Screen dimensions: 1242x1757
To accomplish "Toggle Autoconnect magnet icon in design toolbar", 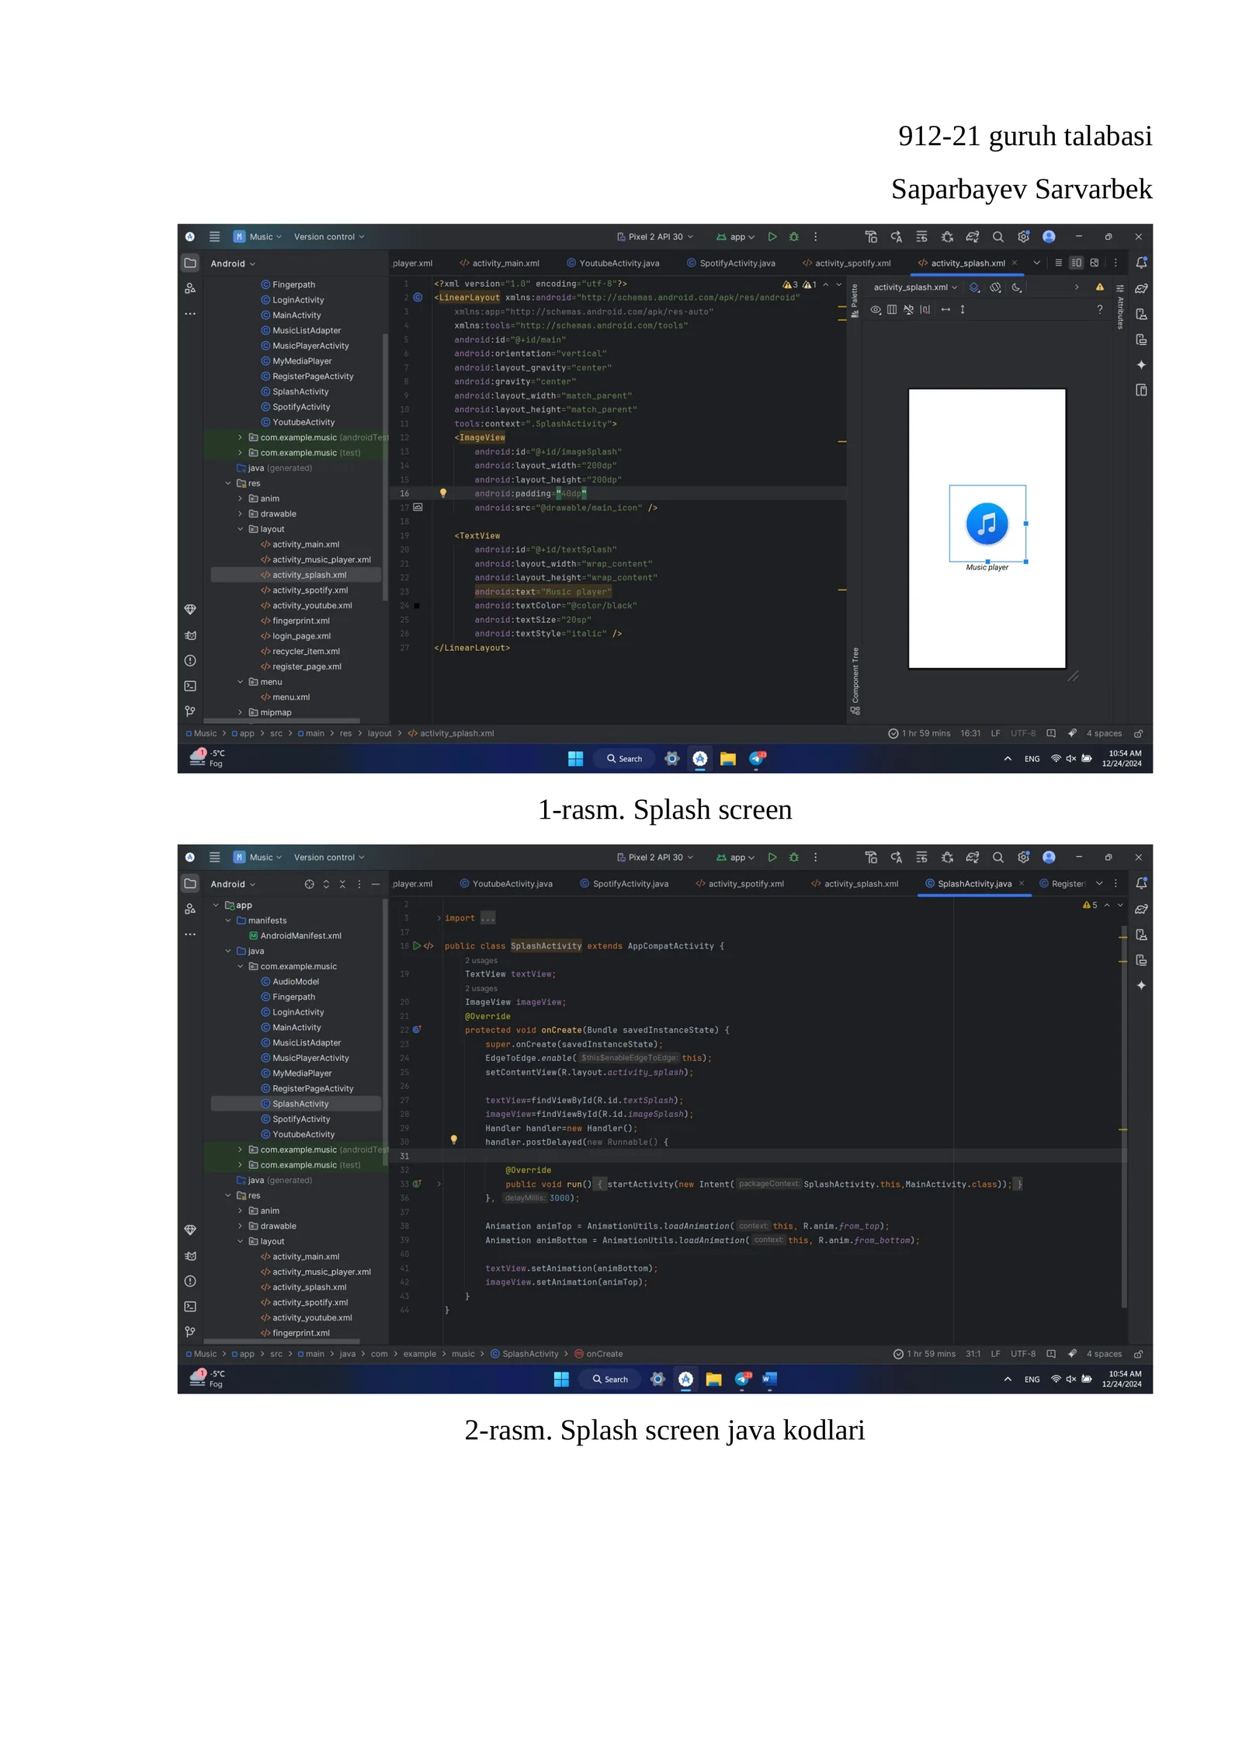I will click(x=908, y=309).
